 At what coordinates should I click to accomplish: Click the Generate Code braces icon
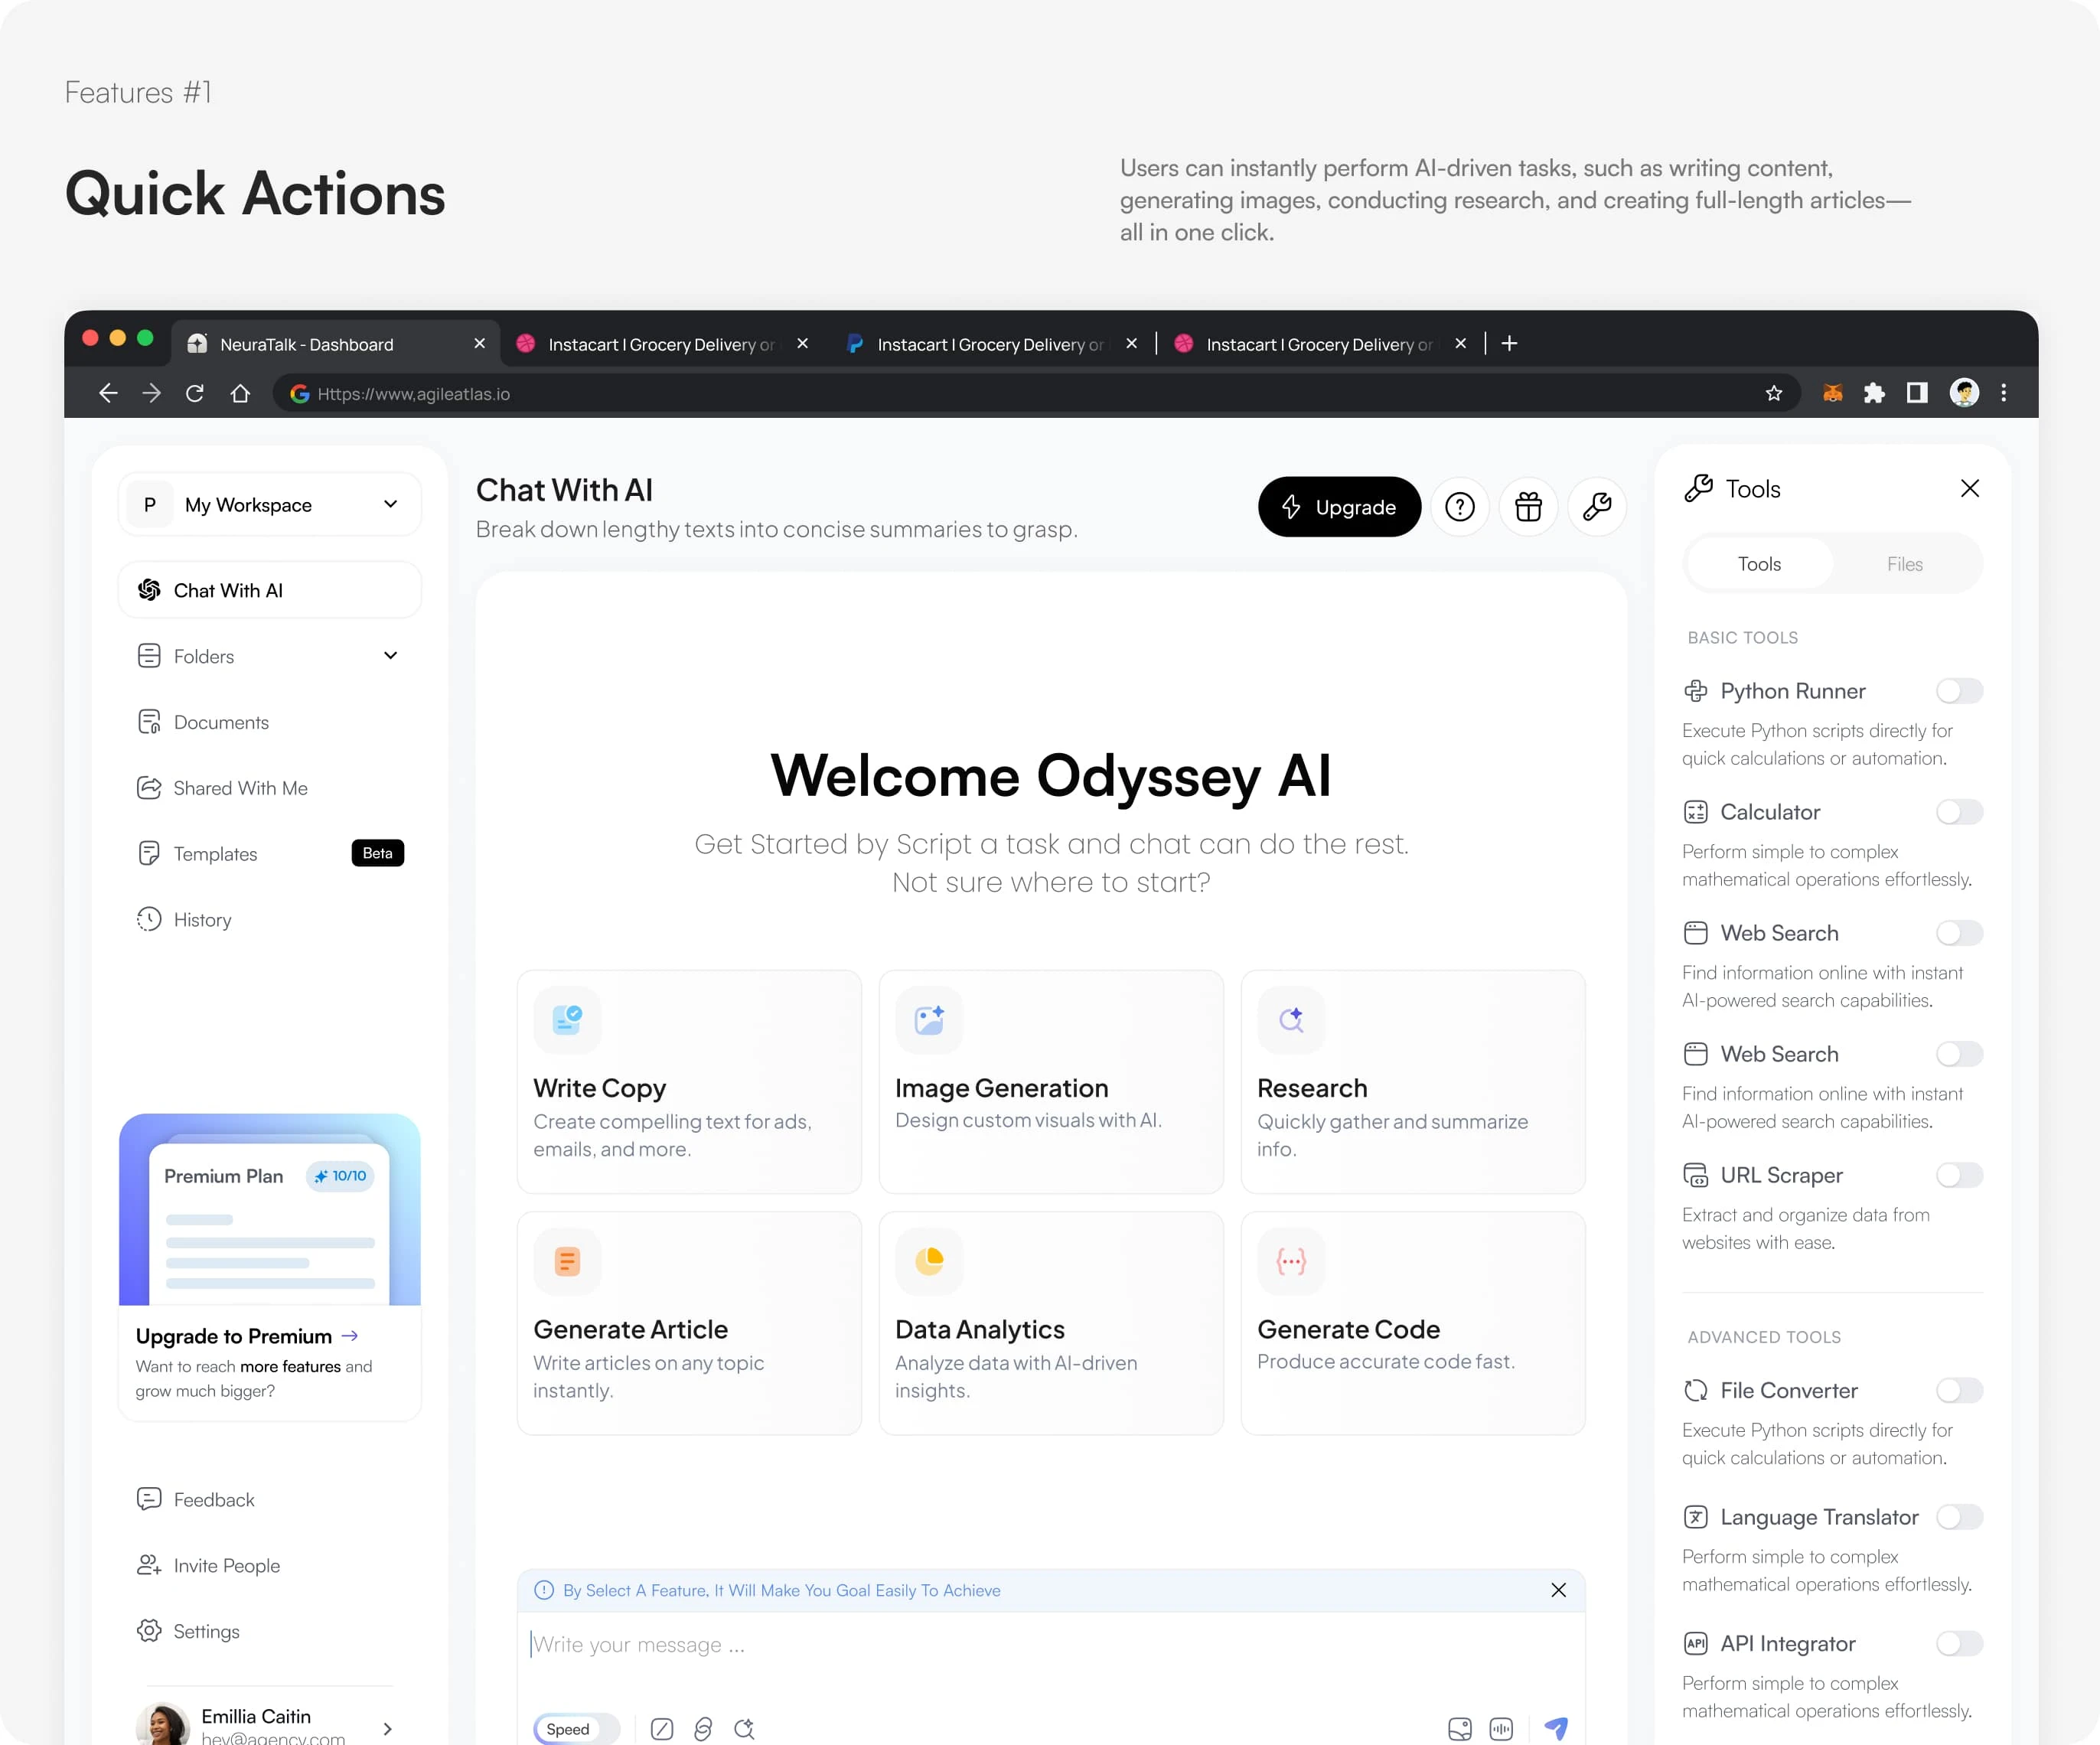click(1291, 1261)
